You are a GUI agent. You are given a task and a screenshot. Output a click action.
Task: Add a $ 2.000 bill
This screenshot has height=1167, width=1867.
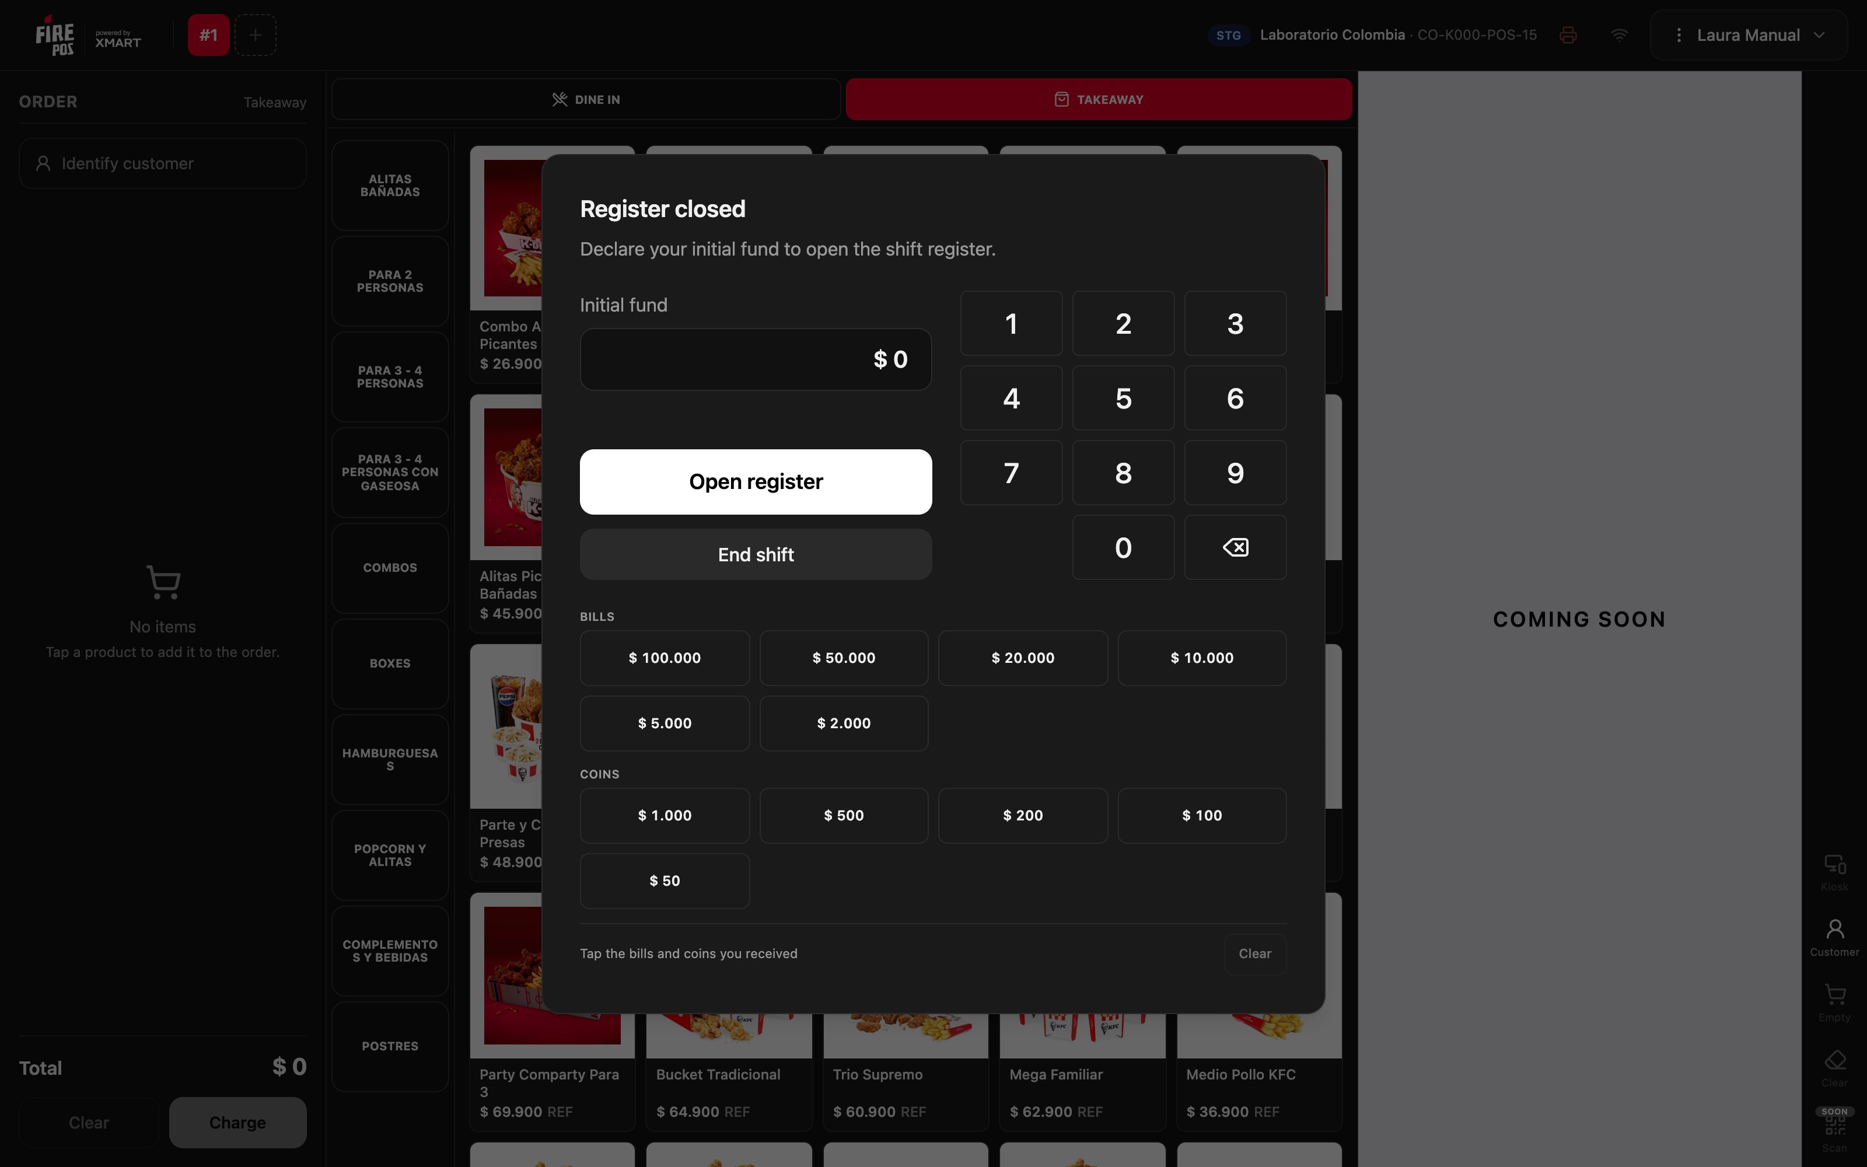click(x=844, y=724)
